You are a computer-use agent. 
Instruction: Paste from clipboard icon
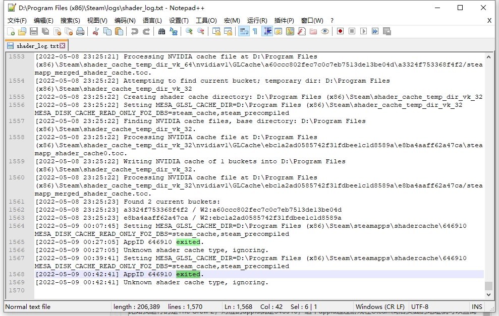point(119,31)
